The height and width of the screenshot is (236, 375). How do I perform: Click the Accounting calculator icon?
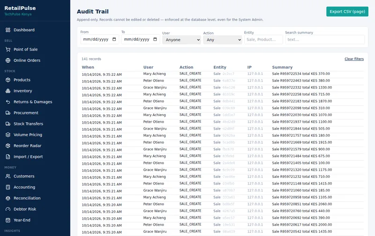coord(8,187)
